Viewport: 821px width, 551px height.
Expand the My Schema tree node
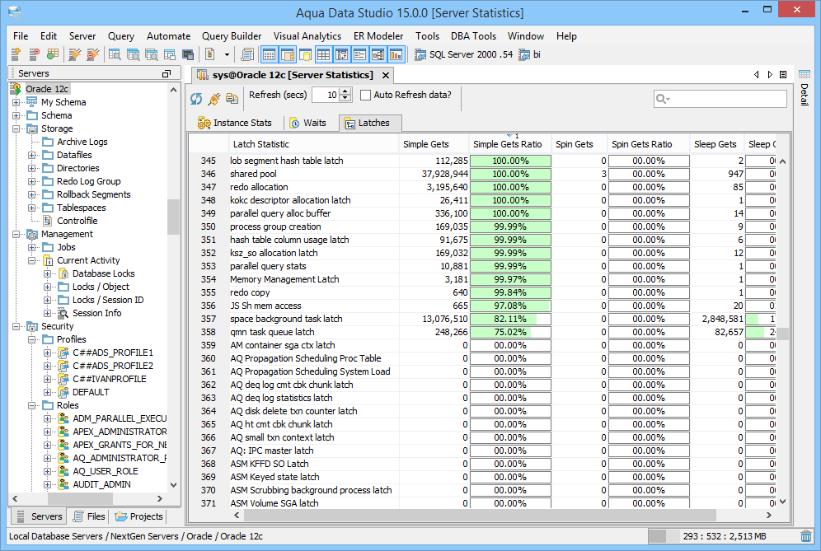16,102
